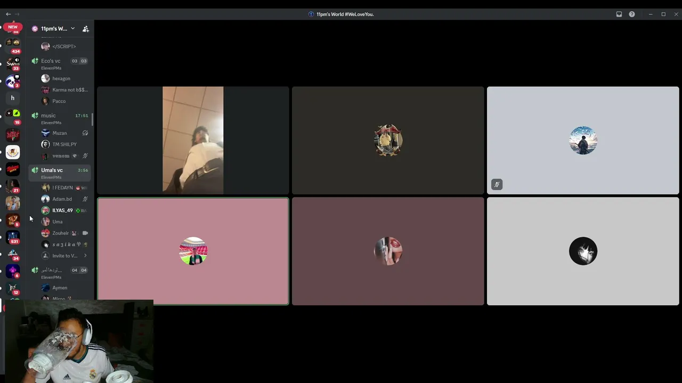Go back with the left arrow

tap(8, 14)
